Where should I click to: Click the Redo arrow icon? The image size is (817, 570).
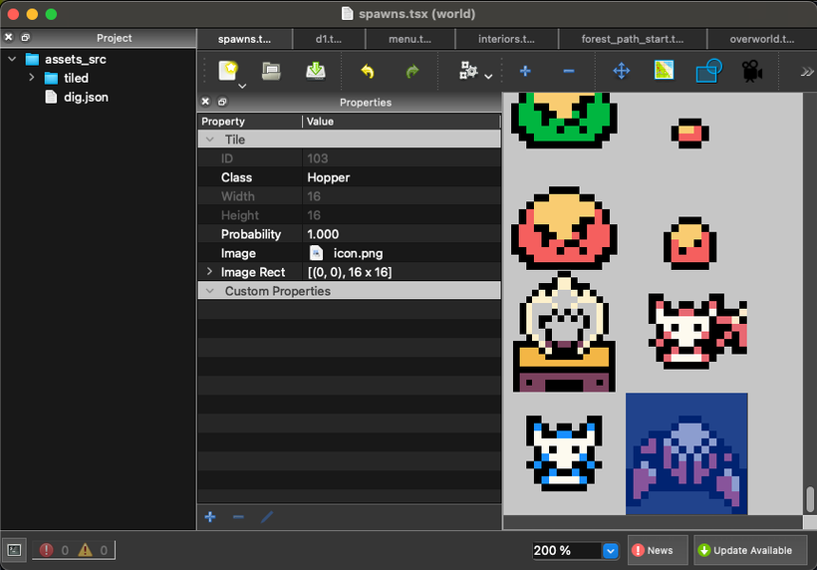click(x=411, y=72)
